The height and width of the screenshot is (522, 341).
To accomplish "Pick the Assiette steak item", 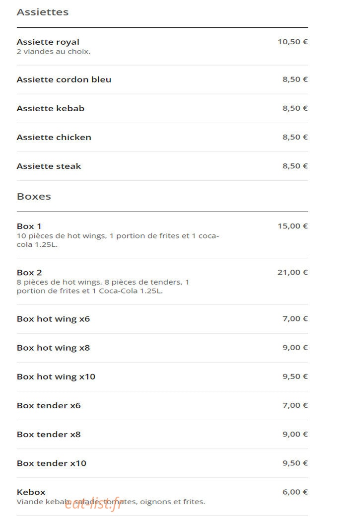I will tap(162, 166).
